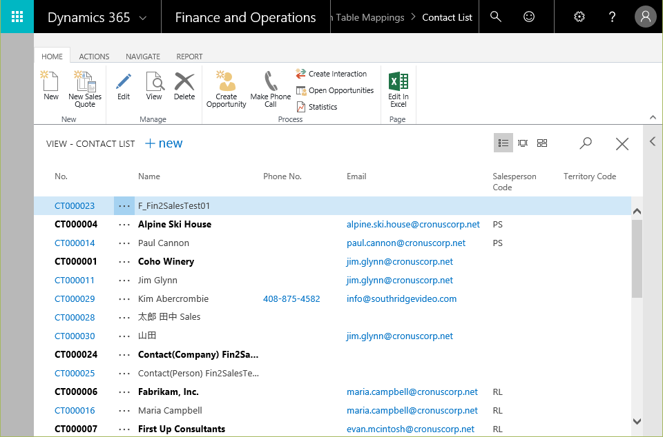Open contact CT000029
The height and width of the screenshot is (437, 663).
tap(75, 298)
